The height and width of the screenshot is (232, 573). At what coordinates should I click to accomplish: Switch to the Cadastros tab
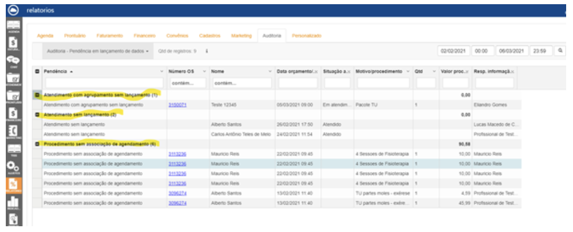point(210,36)
